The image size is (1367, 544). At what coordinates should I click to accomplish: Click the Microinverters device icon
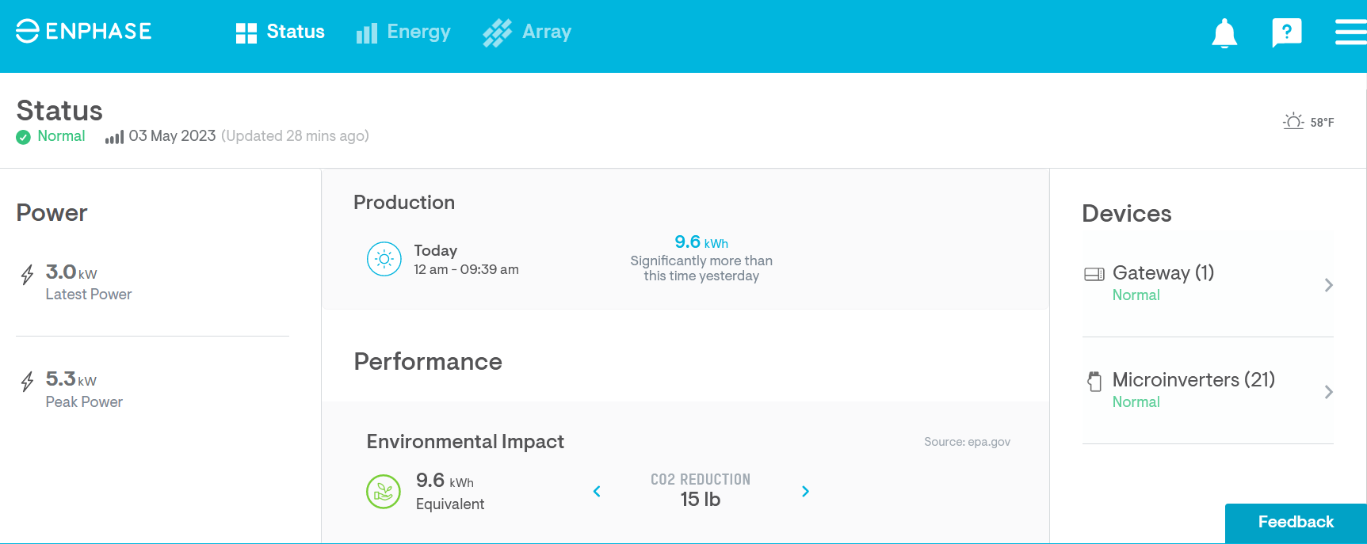[x=1094, y=382]
